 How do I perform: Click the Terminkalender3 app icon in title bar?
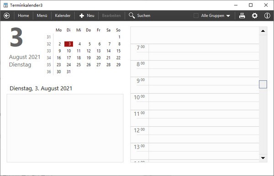pos(5,5)
